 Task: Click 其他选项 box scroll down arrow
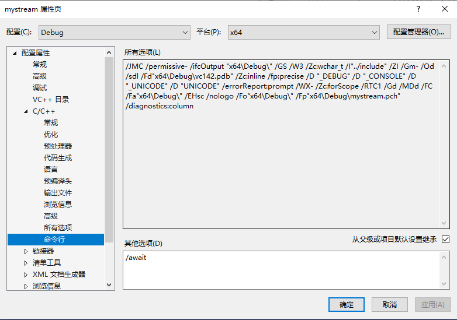(444, 284)
